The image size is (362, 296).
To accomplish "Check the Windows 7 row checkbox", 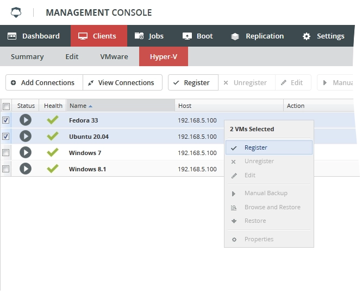I will tap(6, 152).
